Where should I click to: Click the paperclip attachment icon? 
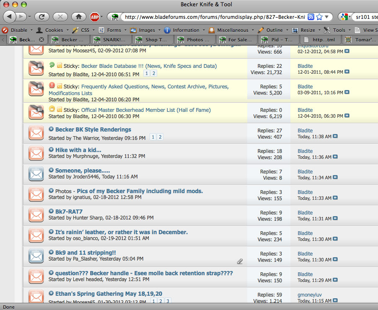pyautogui.click(x=240, y=261)
